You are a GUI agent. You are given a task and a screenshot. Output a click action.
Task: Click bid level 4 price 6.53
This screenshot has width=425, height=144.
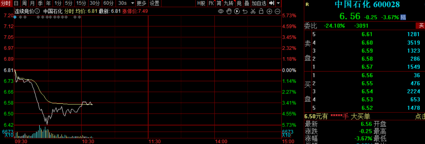click(367, 100)
